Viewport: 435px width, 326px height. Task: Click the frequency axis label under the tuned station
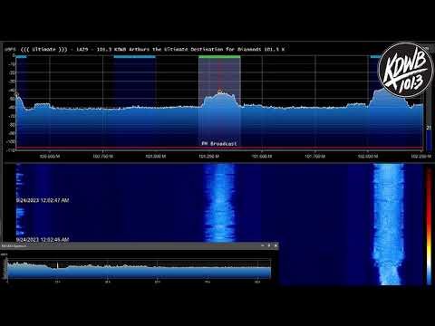tap(208, 157)
